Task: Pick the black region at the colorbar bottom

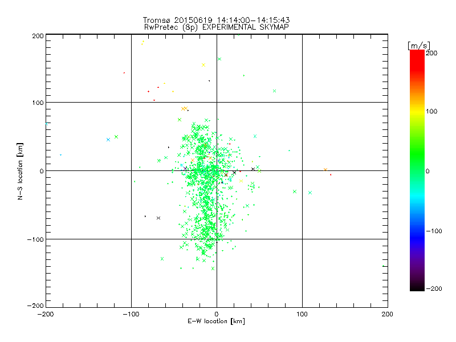Action: (417, 287)
